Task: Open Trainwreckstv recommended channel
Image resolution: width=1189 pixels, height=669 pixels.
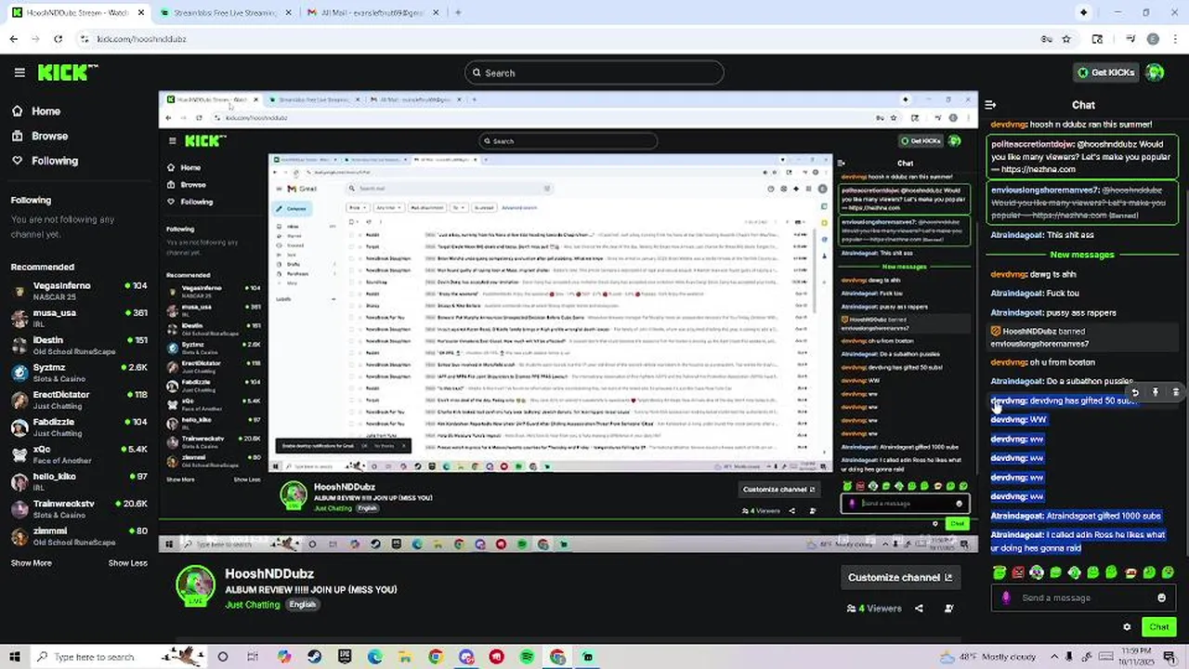Action: [79, 509]
